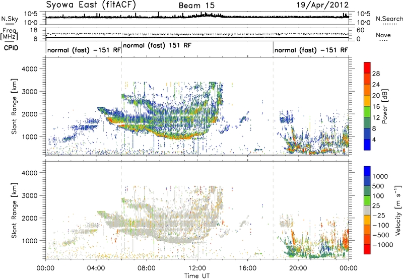Click the '500' Velocity colorbar tick
The image size is (403, 279).
(x=378, y=186)
